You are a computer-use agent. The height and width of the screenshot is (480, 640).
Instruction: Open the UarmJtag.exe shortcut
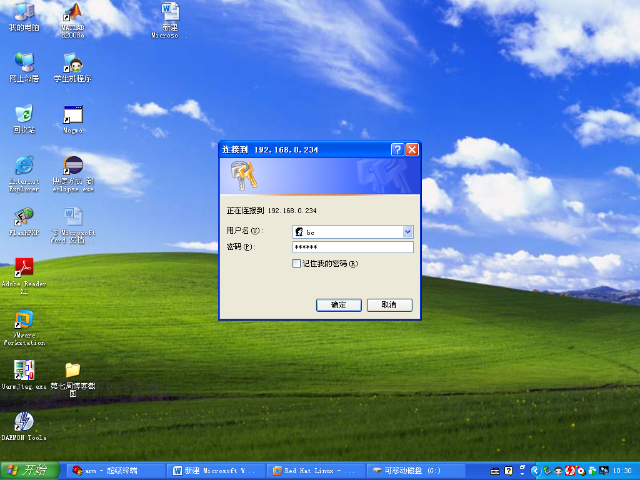(x=24, y=375)
